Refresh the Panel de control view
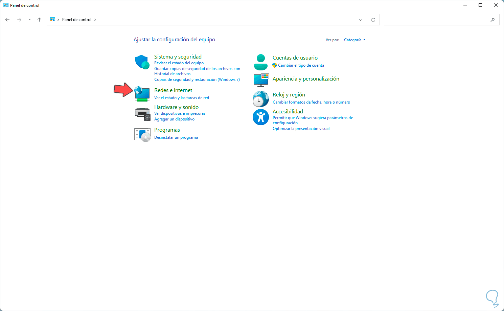Image resolution: width=504 pixels, height=311 pixels. 373,20
